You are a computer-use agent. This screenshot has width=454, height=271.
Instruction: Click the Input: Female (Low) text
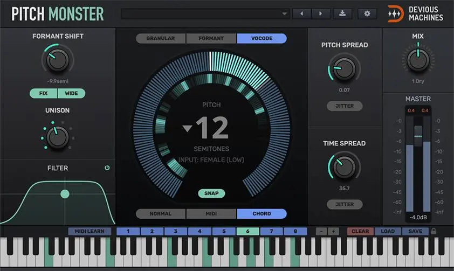click(x=211, y=159)
